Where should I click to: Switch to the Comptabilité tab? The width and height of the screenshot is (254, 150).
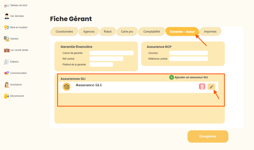152,32
